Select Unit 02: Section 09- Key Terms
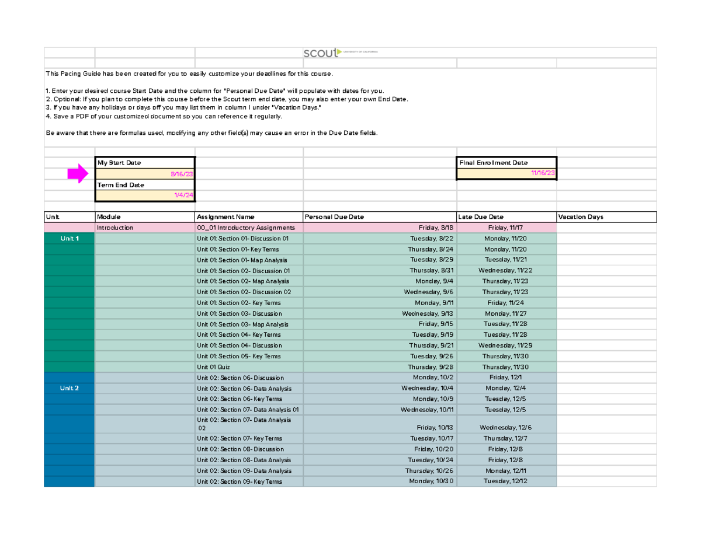 tap(249, 481)
